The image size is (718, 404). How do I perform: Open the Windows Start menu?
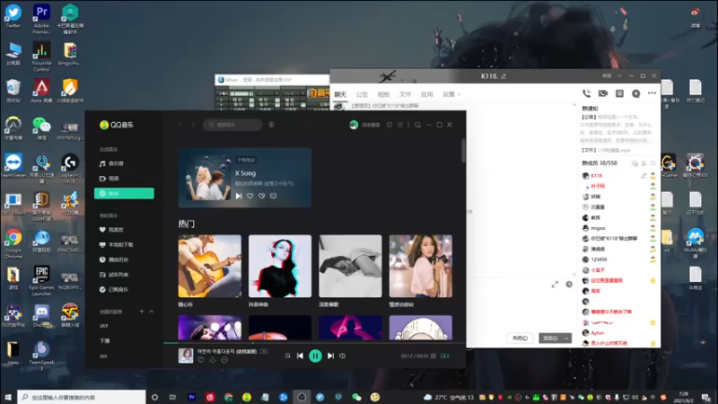click(x=8, y=397)
